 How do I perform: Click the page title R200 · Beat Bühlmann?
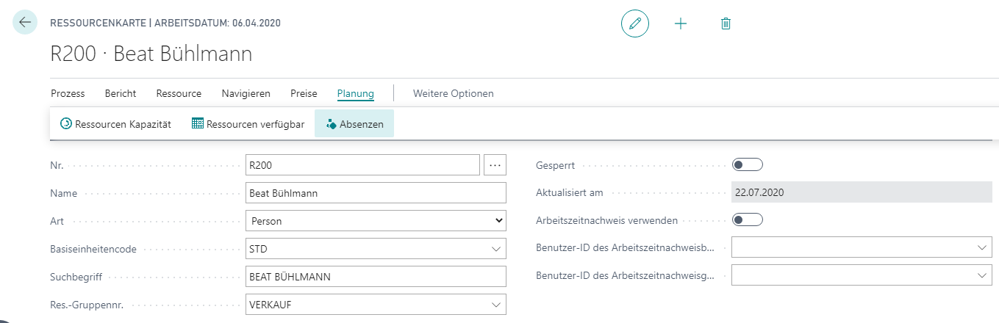(x=151, y=54)
